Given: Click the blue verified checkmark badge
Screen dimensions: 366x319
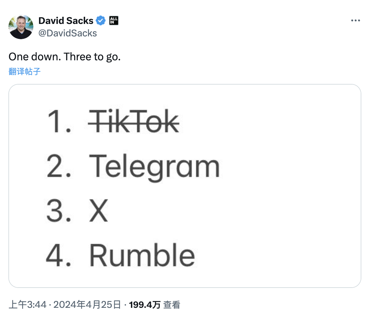Looking at the screenshot, I should pos(100,21).
